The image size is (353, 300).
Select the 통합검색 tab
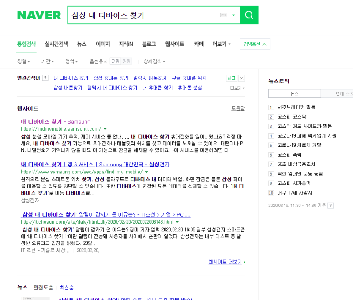point(26,44)
